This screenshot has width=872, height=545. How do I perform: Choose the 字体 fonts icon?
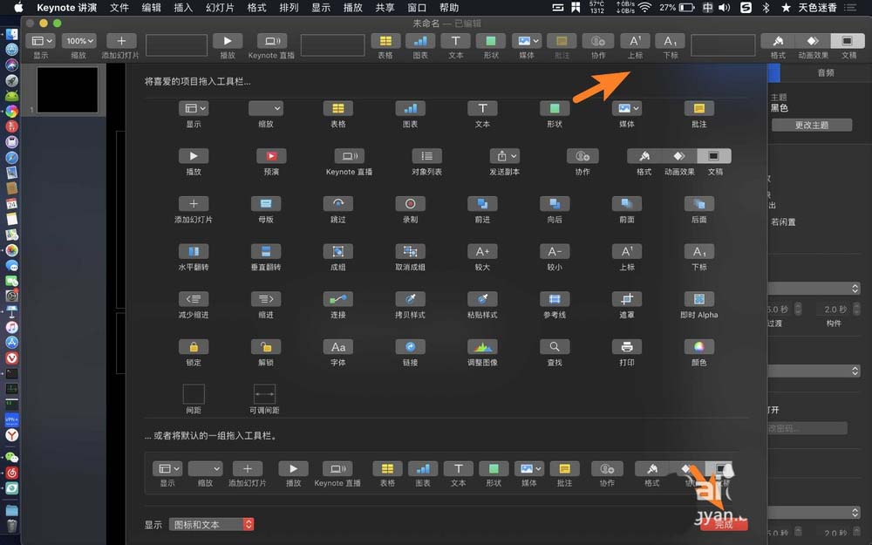coord(338,347)
